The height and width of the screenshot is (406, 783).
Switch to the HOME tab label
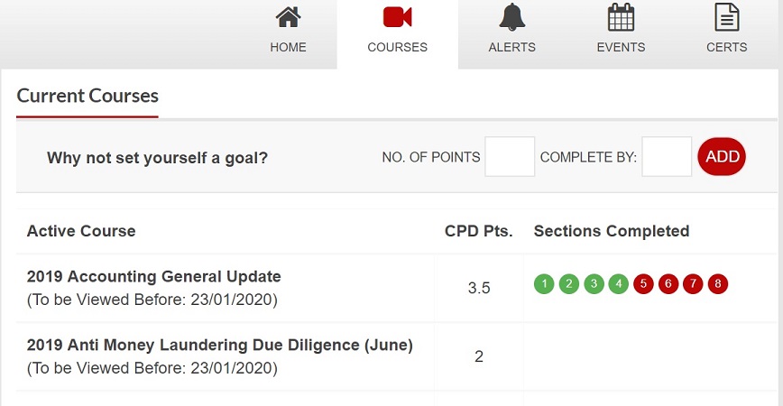click(x=288, y=48)
